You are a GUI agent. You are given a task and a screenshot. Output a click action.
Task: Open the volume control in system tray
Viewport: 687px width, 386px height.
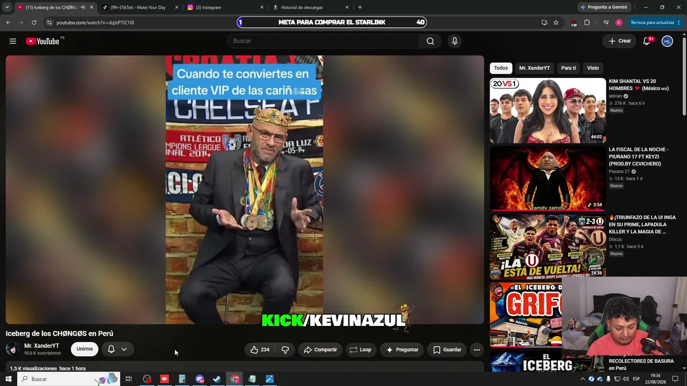pyautogui.click(x=626, y=379)
